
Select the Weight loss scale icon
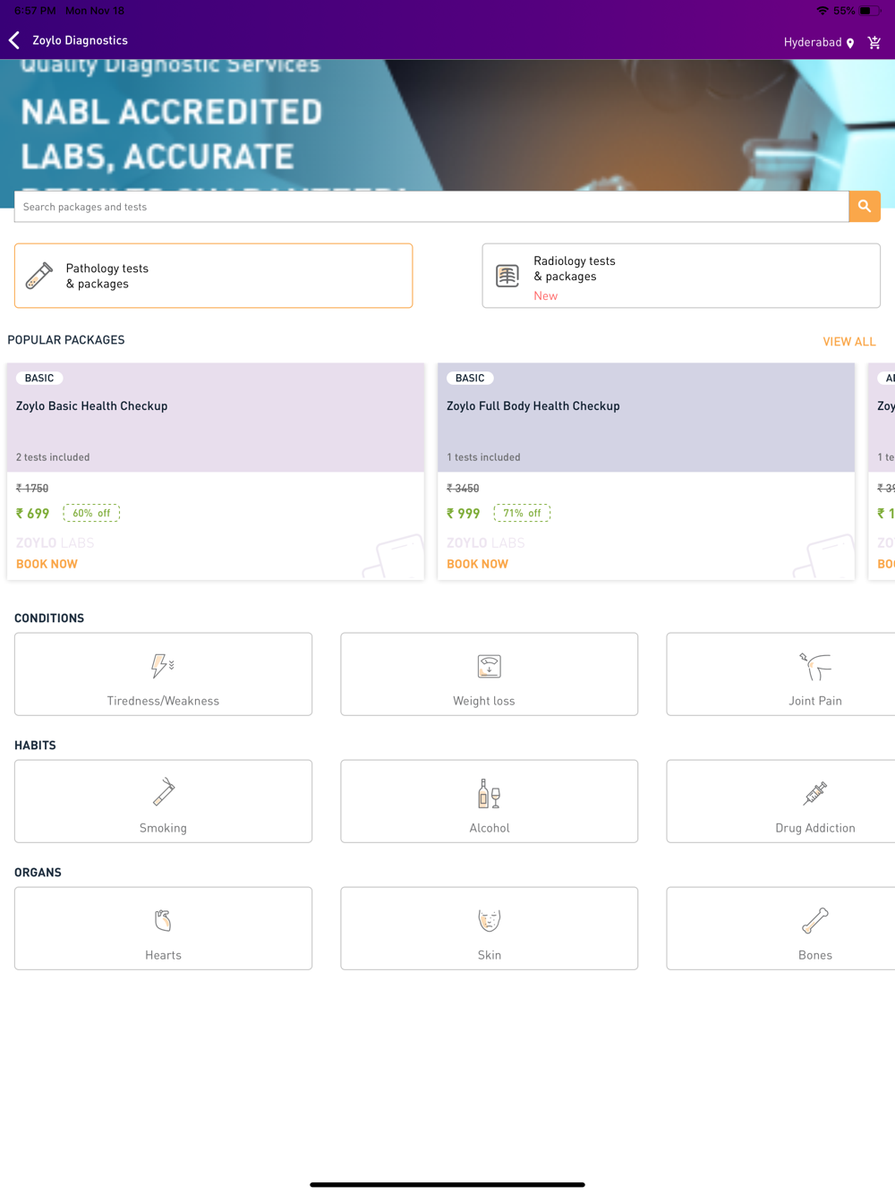tap(490, 666)
